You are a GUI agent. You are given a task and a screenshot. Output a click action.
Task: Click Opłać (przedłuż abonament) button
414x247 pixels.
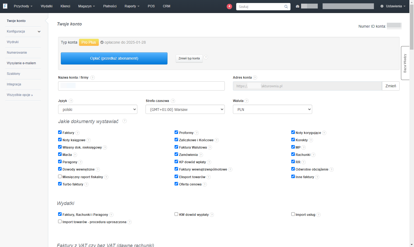pos(114,58)
